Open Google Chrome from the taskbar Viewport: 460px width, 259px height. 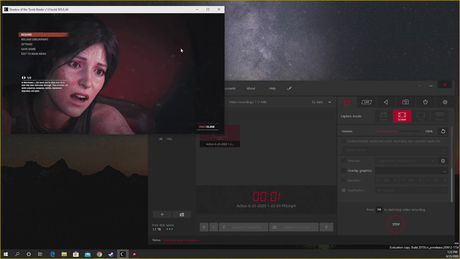click(x=99, y=254)
